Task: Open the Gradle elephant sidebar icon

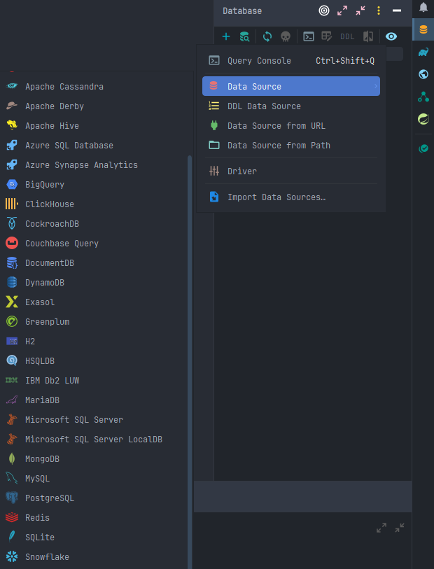Action: point(423,52)
